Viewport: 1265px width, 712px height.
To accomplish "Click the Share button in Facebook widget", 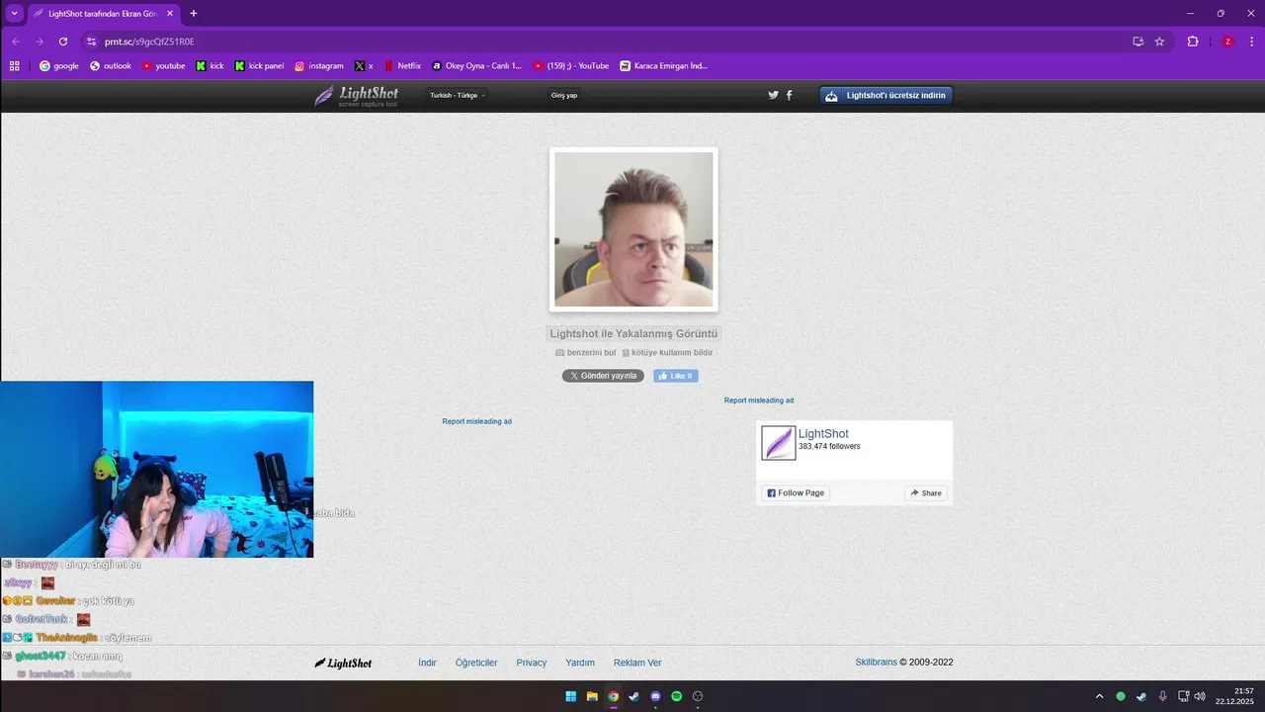I will (x=926, y=493).
